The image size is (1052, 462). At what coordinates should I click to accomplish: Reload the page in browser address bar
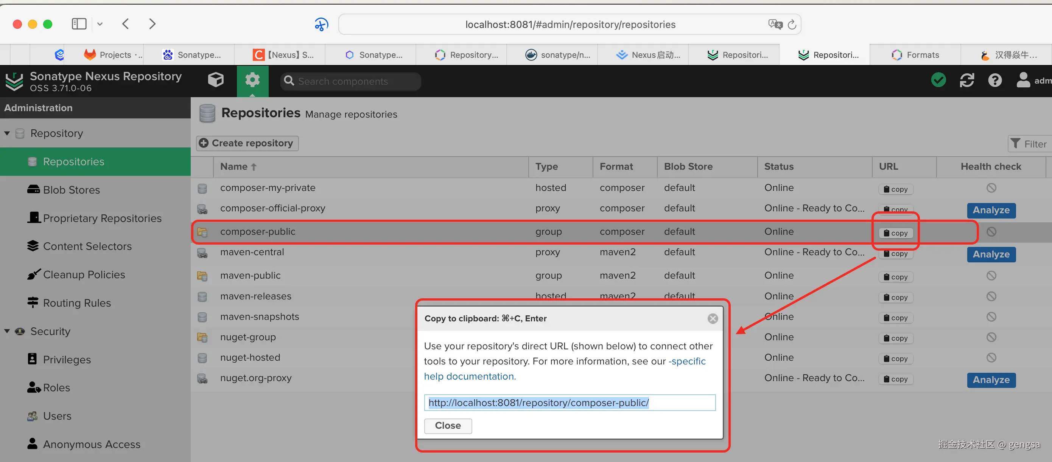[791, 25]
